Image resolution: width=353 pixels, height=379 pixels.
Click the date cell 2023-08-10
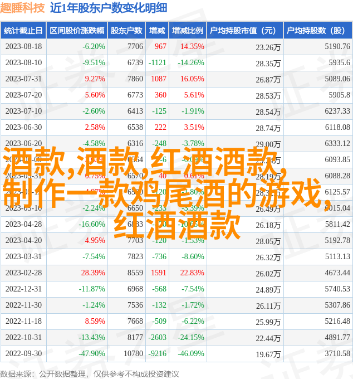(23, 62)
